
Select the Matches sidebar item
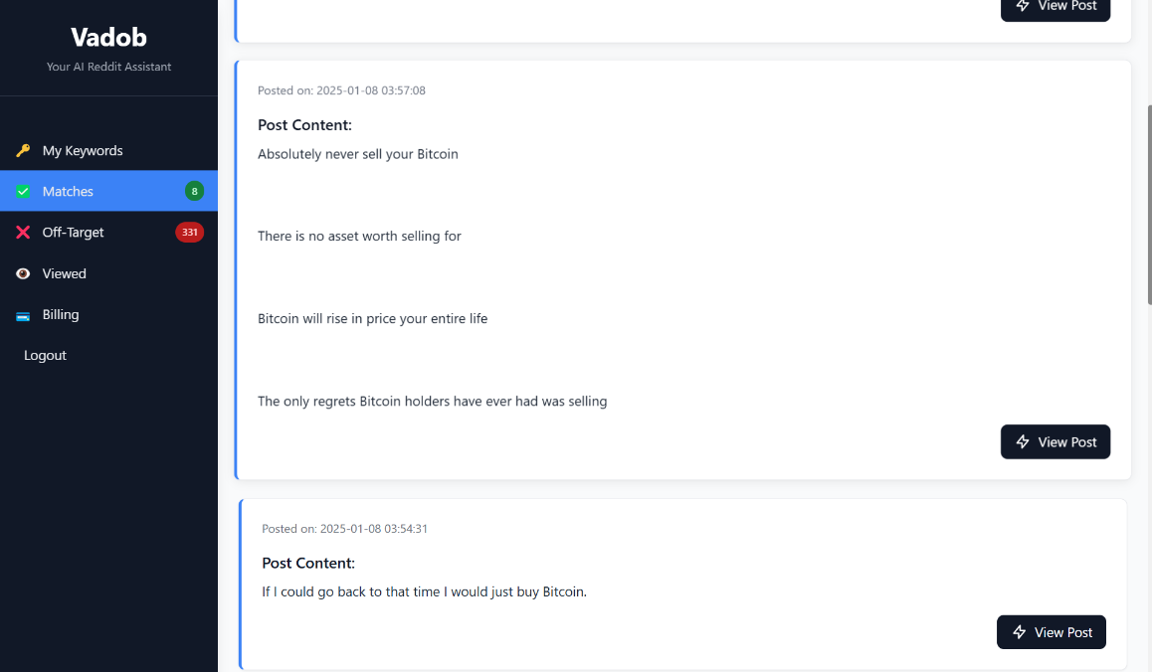108,191
